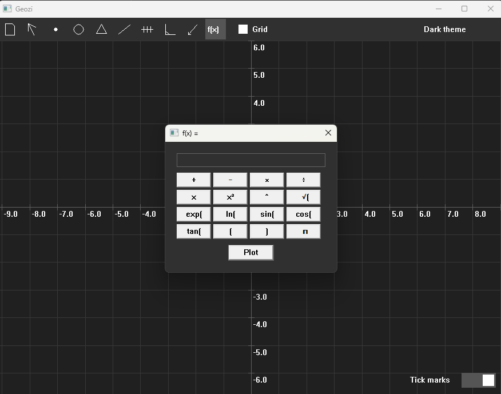Click the y-axis label -6.0
The width and height of the screenshot is (501, 394).
pos(260,380)
